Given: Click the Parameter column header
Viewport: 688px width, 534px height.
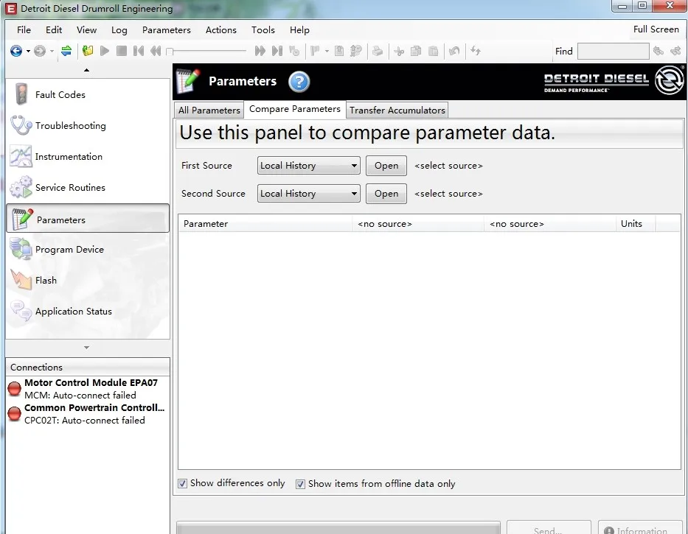Looking at the screenshot, I should pos(265,224).
